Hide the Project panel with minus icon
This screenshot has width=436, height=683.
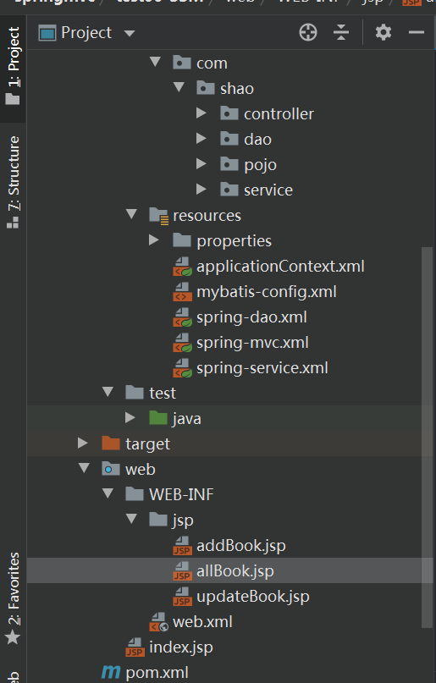[x=417, y=32]
